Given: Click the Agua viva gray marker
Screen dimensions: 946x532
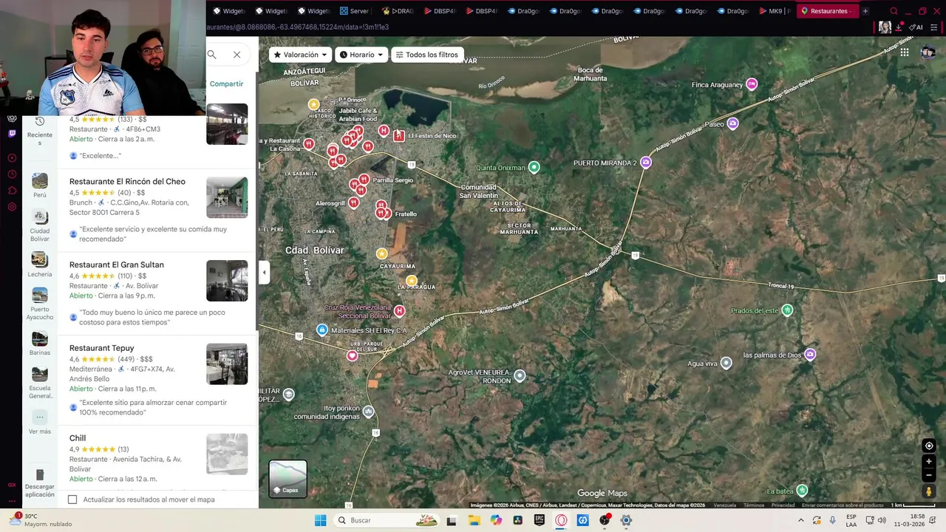Looking at the screenshot, I should [x=726, y=363].
